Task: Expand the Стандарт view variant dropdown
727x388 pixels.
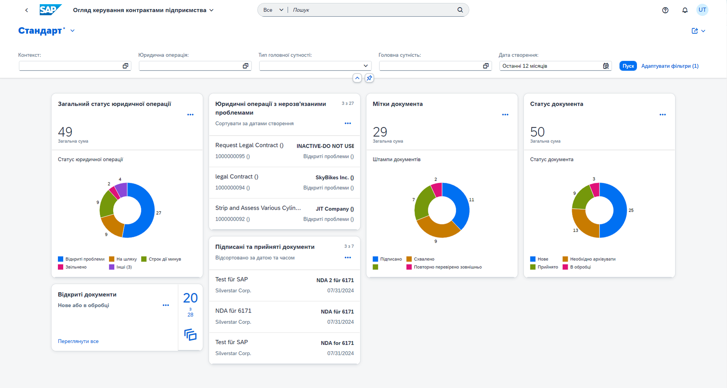Action: coord(72,31)
